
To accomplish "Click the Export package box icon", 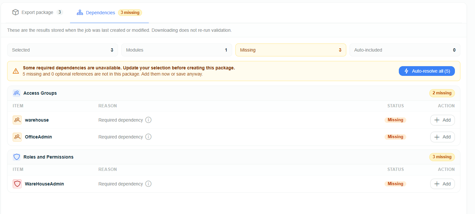I will point(16,12).
